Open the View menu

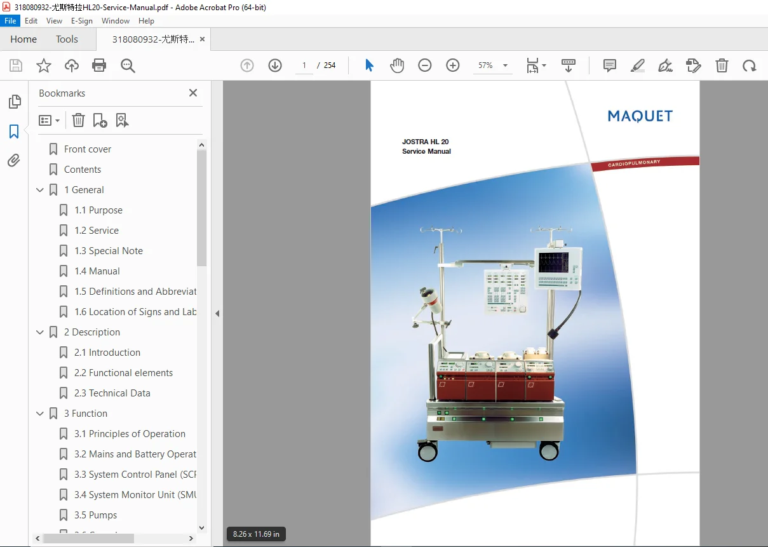pos(55,21)
